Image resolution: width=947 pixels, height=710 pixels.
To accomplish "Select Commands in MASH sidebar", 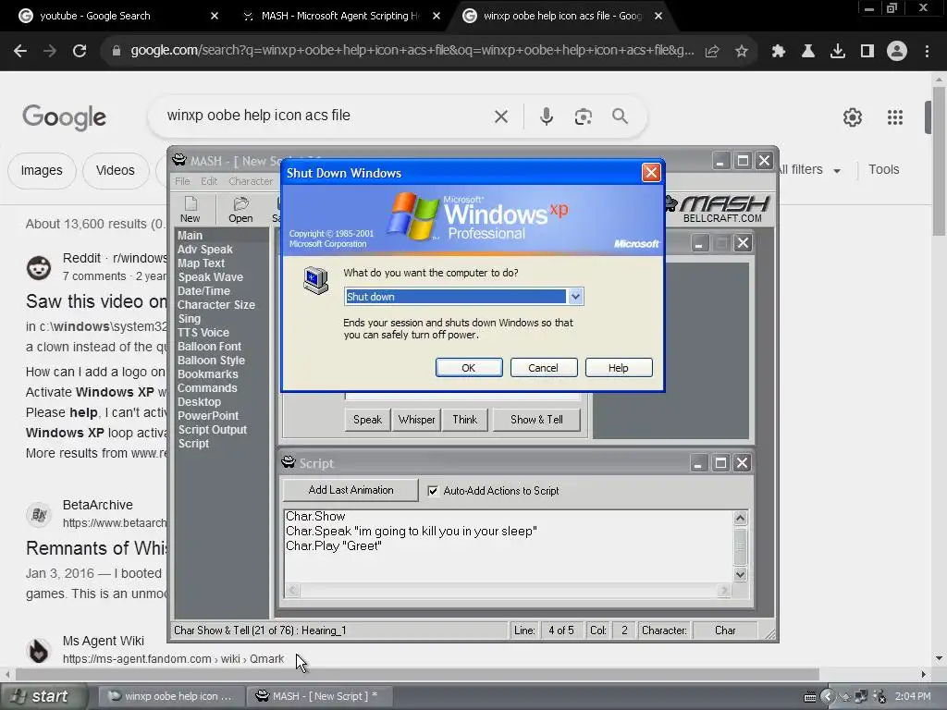I will coord(207,388).
